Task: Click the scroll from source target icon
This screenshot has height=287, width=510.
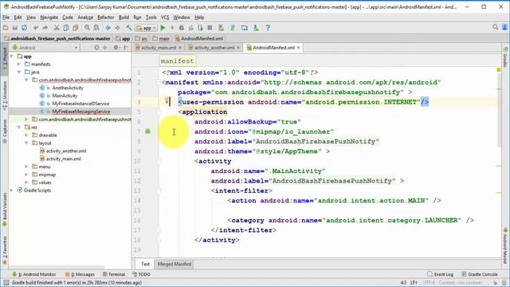Action: [96, 48]
